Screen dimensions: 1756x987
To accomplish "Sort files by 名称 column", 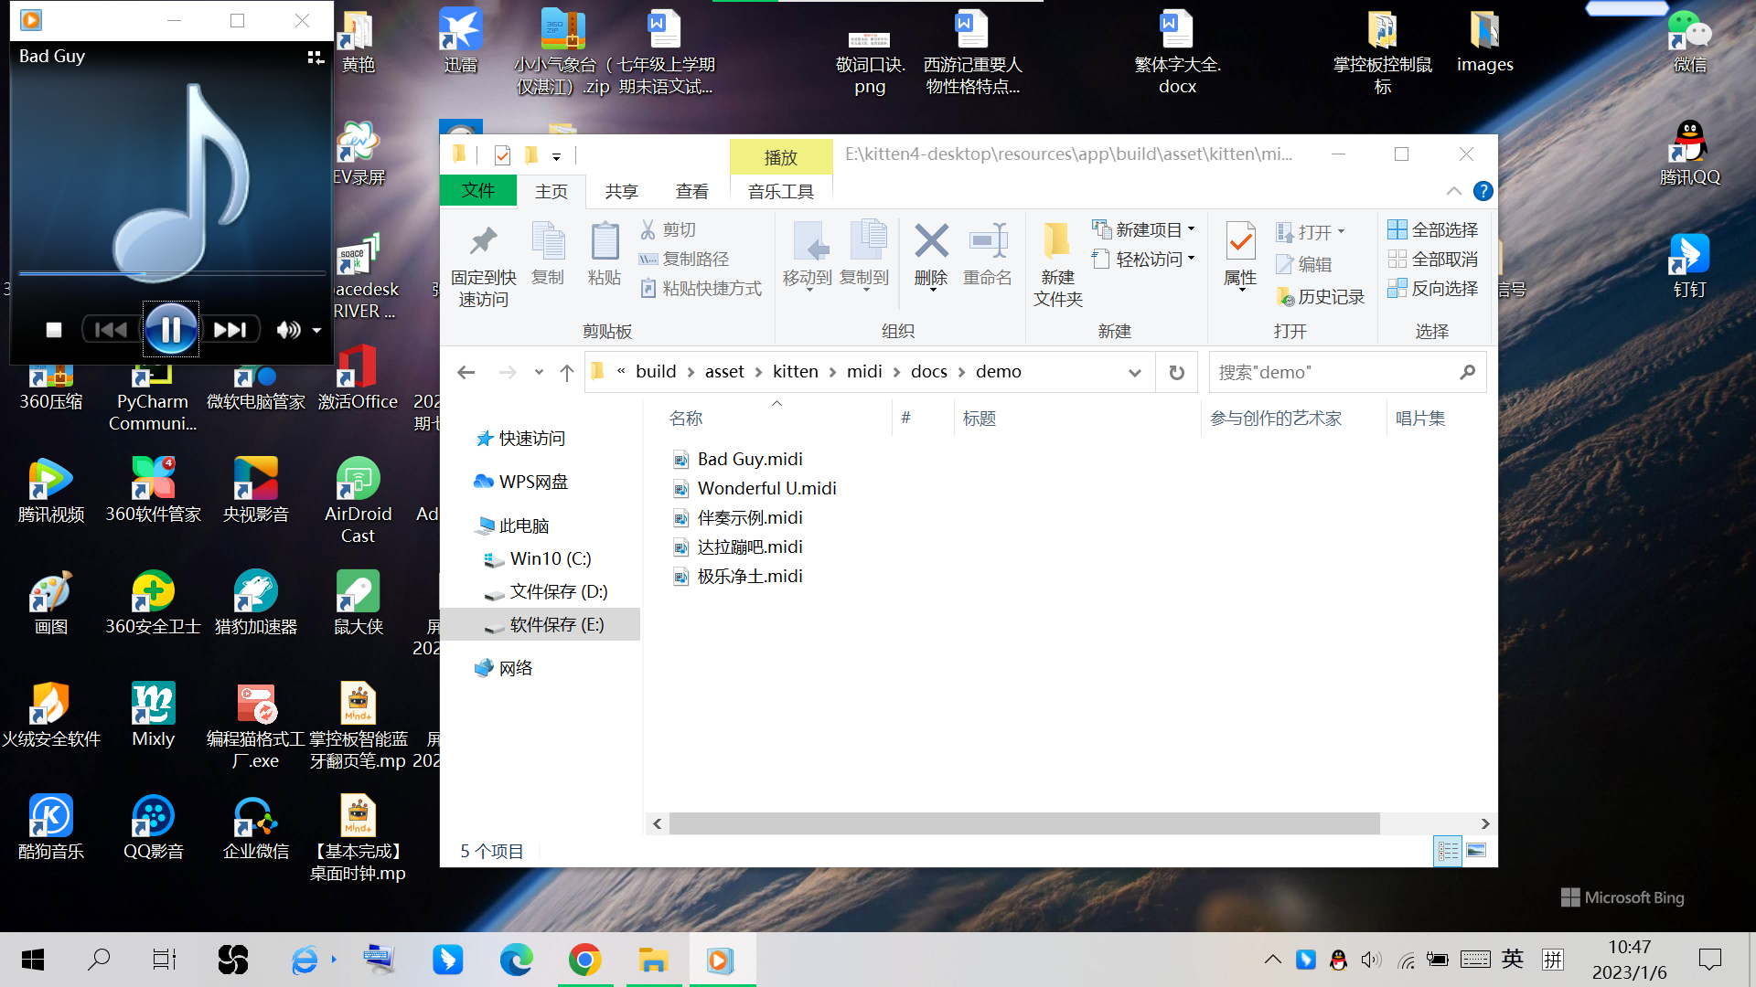I will click(686, 418).
